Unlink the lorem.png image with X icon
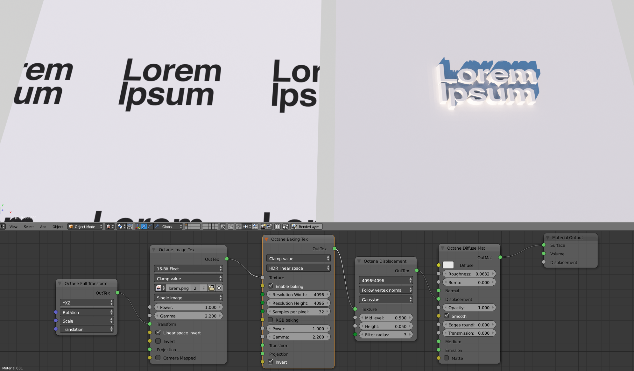 [x=219, y=288]
